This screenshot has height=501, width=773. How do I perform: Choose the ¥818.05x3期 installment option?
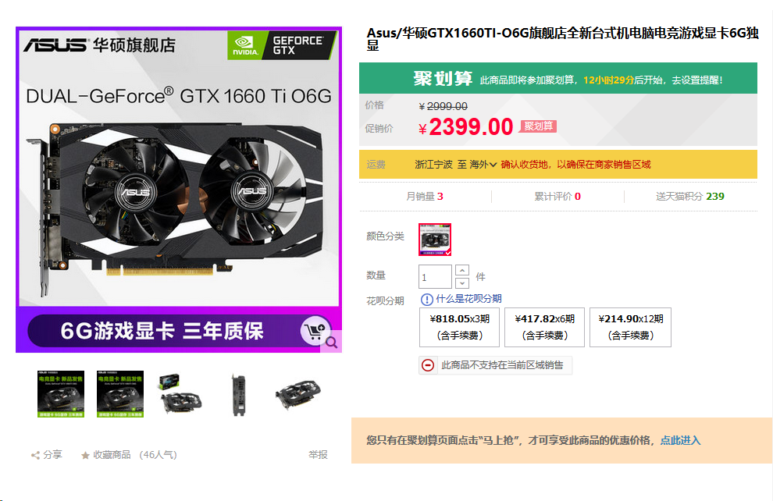click(x=459, y=327)
